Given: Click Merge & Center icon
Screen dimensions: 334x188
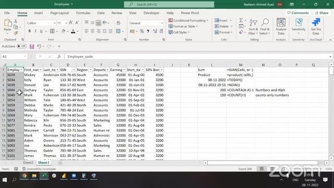Looking at the screenshot, I should click(118, 31).
